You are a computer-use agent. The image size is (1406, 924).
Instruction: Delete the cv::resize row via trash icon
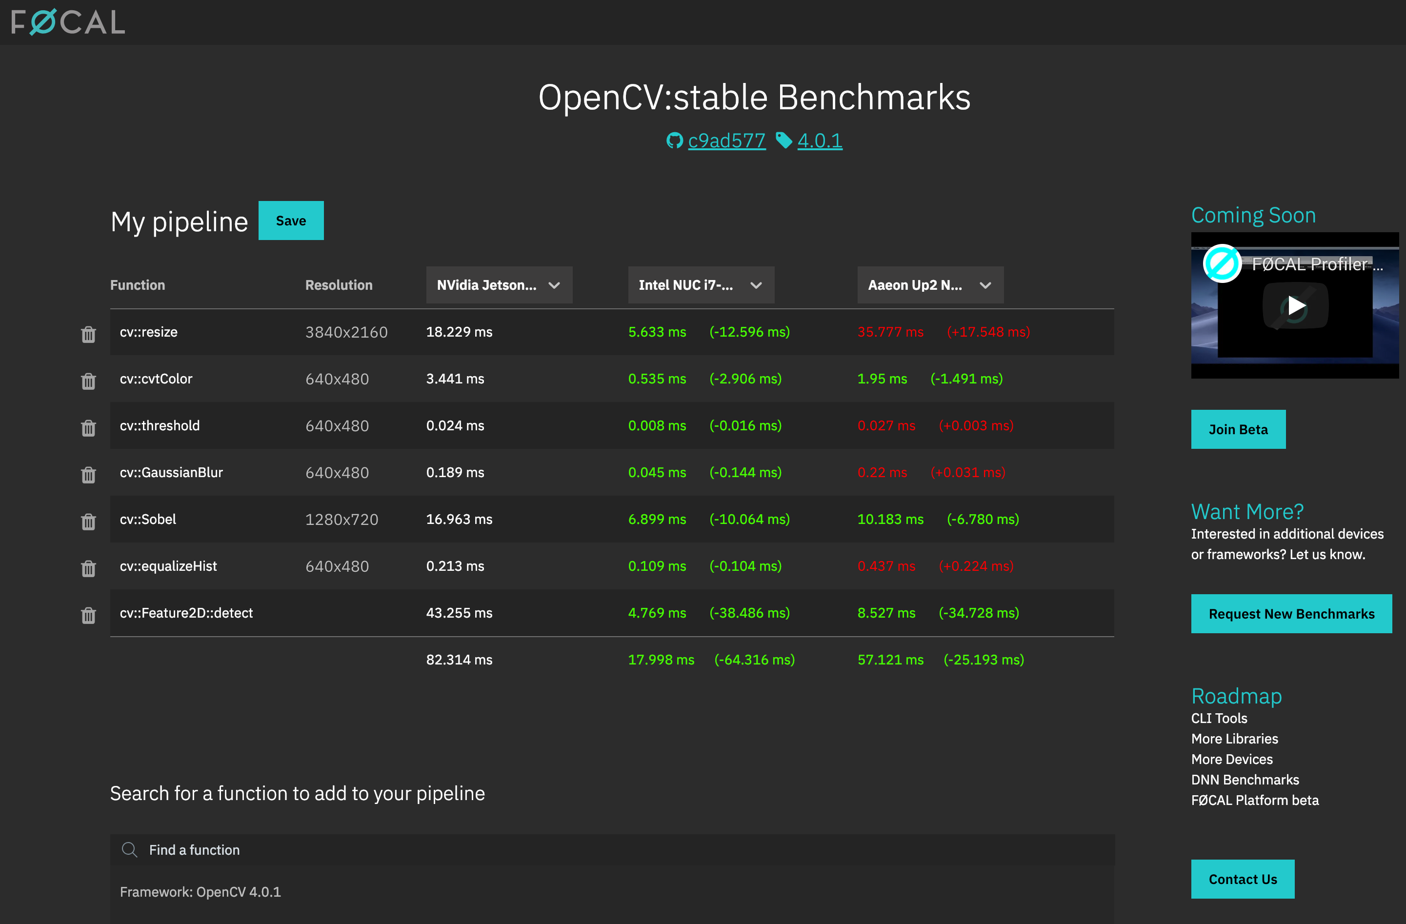tap(88, 334)
